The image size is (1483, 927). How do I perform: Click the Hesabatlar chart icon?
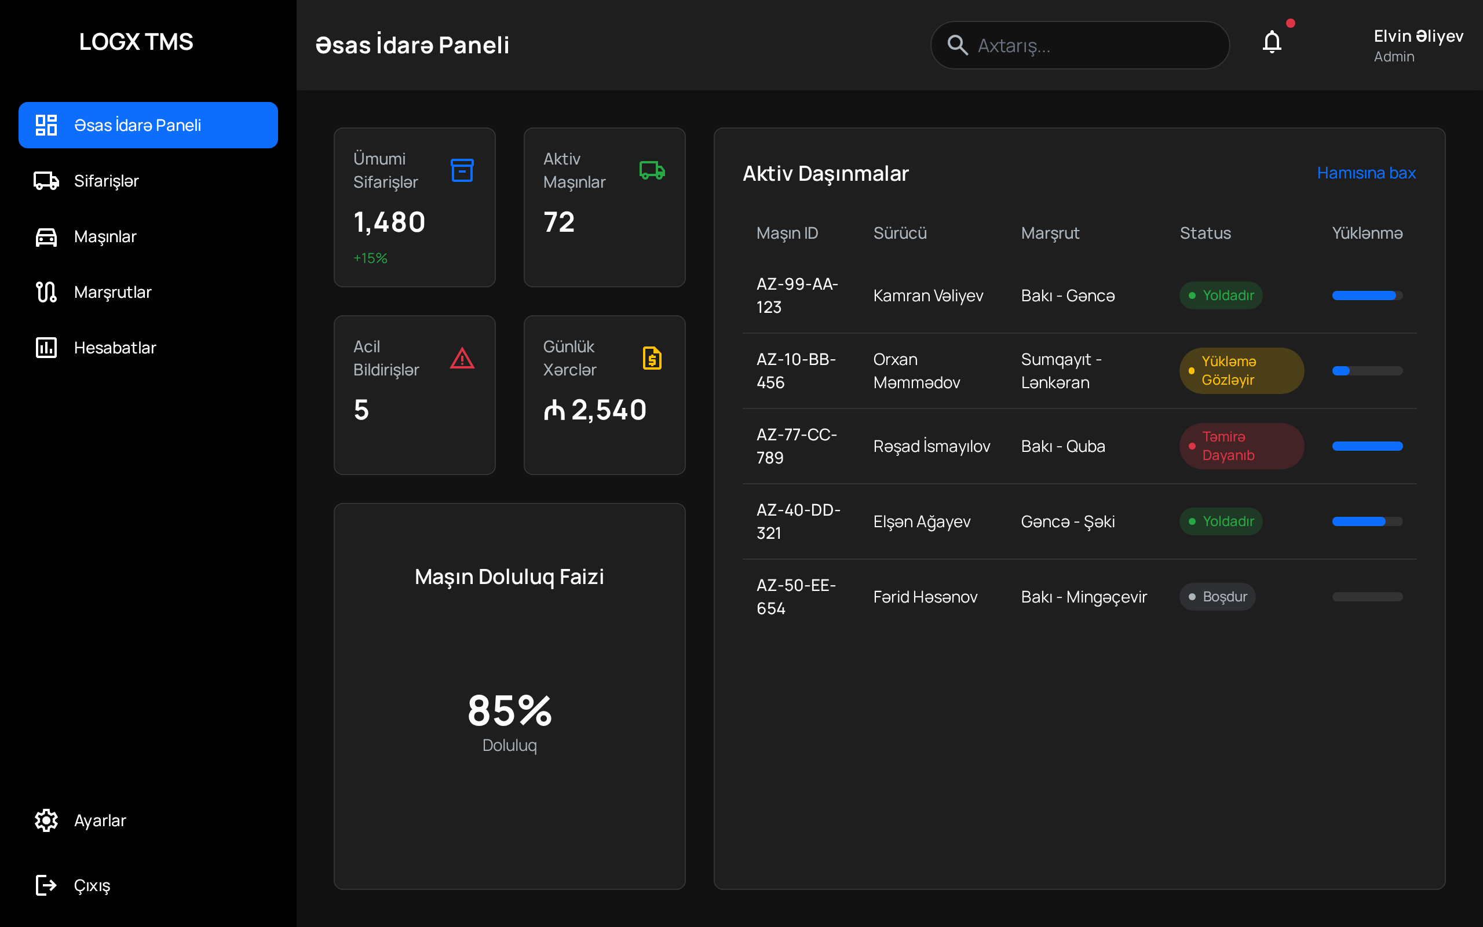[x=46, y=348]
